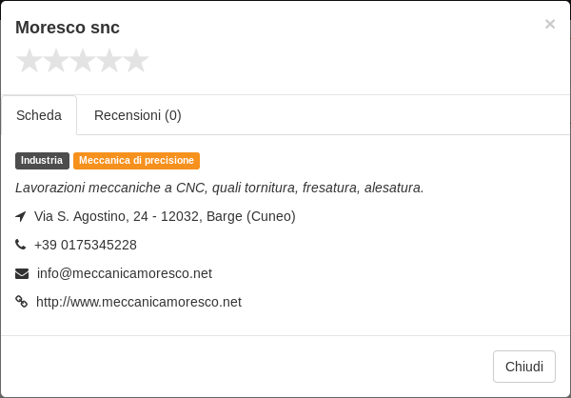Close the dialog with the X icon
This screenshot has height=398, width=571.
click(550, 24)
